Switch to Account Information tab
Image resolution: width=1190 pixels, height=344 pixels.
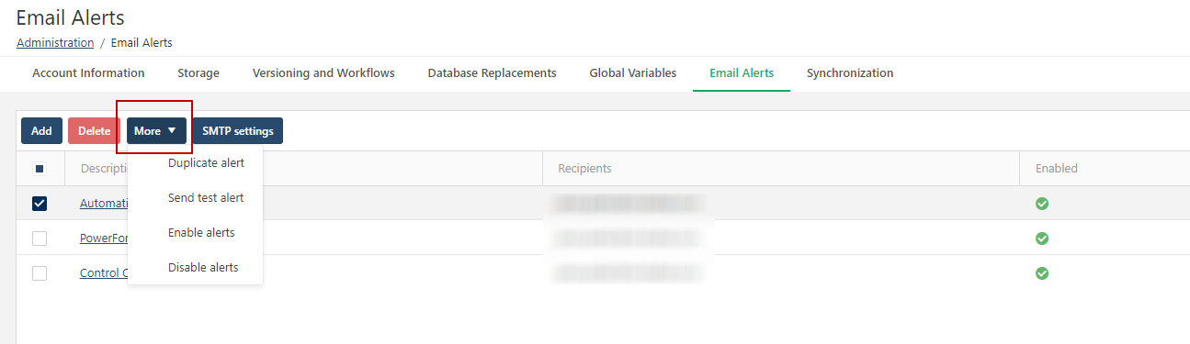pos(88,73)
